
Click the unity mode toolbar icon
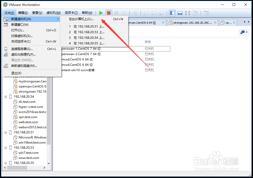point(195,13)
